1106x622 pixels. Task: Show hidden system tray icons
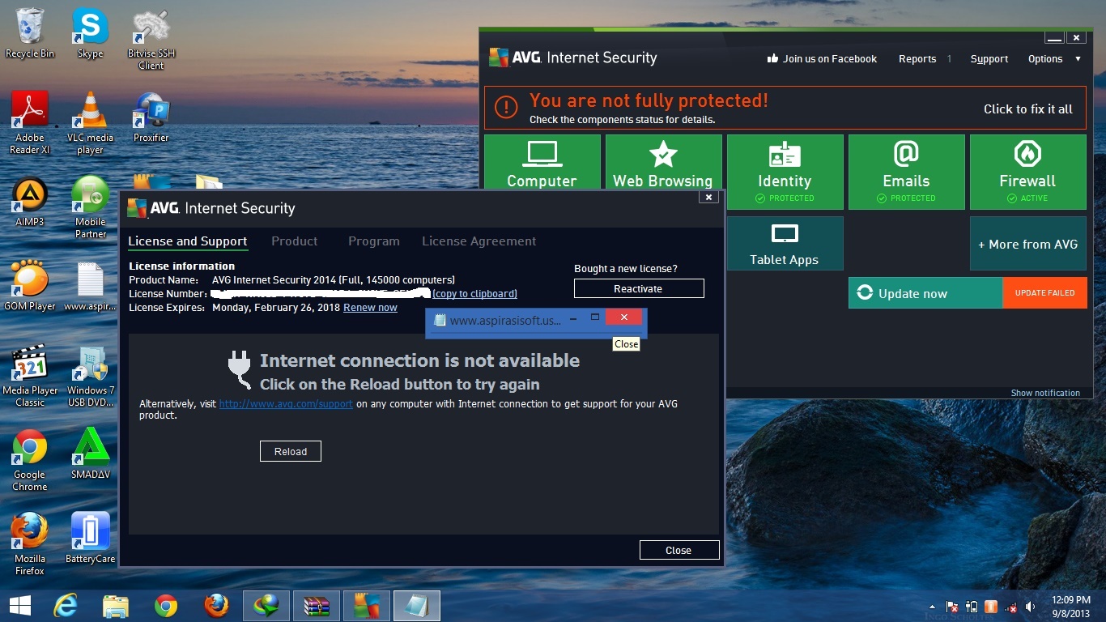click(934, 606)
